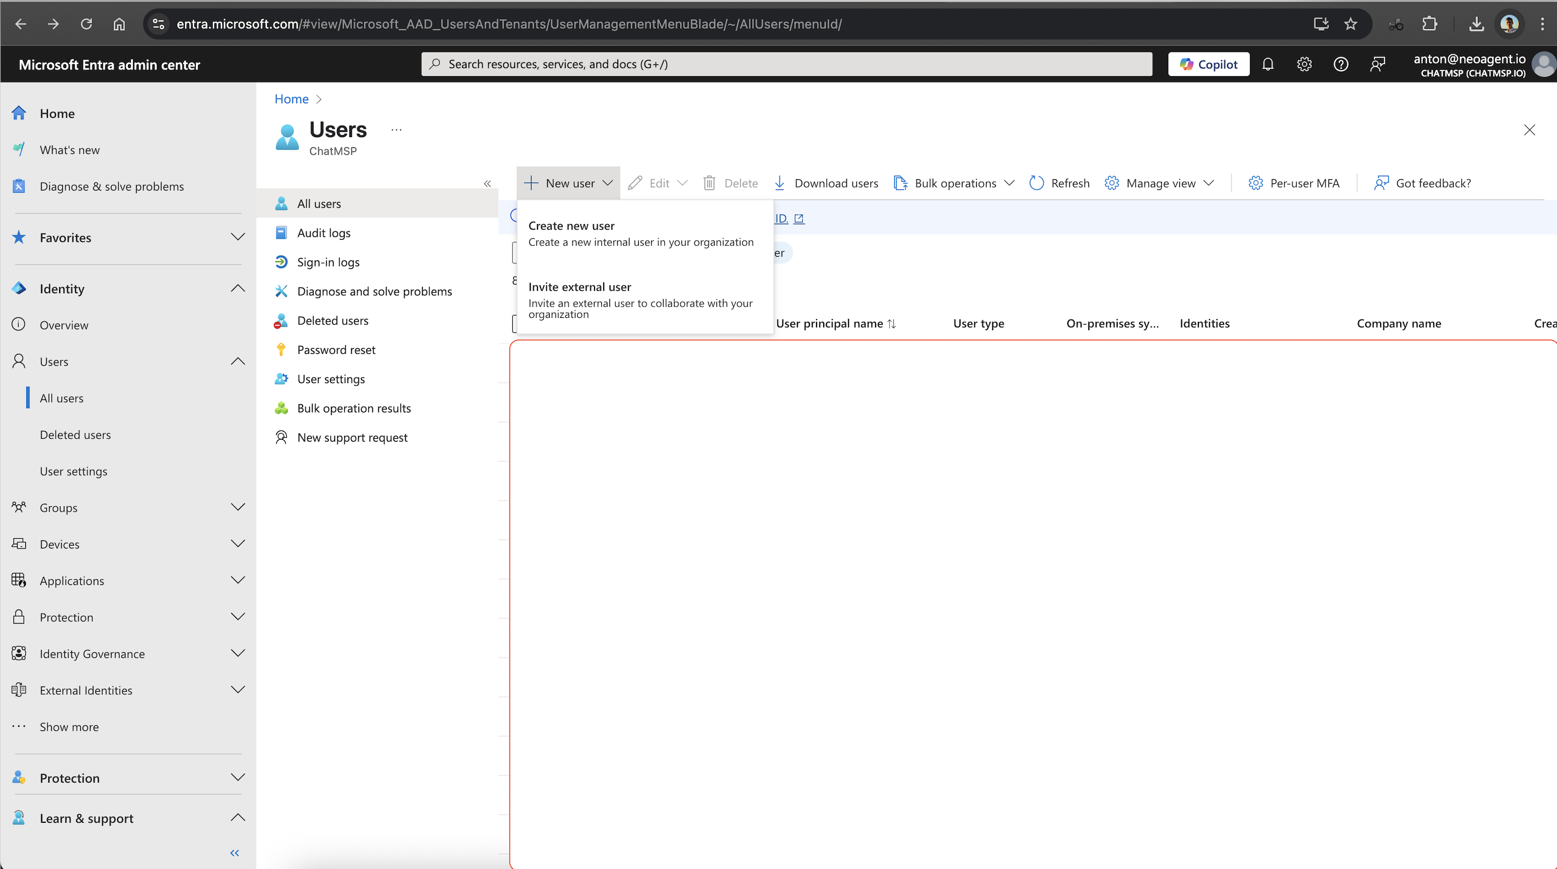This screenshot has width=1557, height=869.
Task: Open Audit logs in Users menu
Action: (323, 233)
